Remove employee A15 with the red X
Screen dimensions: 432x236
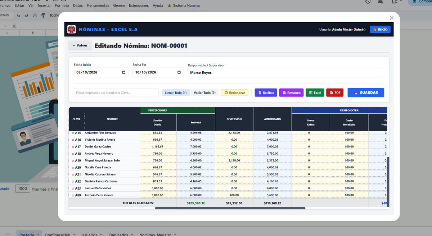tap(73, 133)
